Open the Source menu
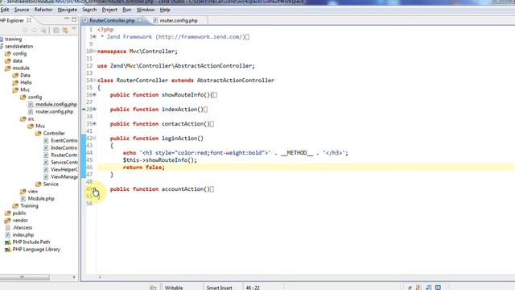This screenshot has height=290, width=515. [x=22, y=10]
